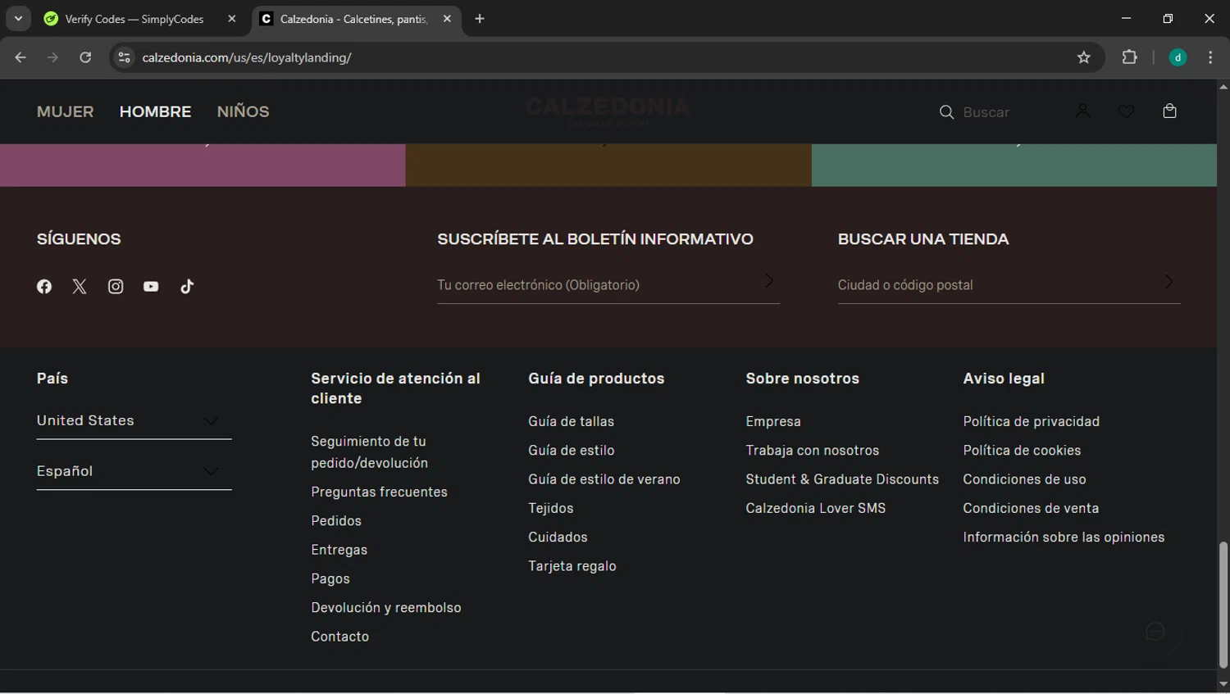Click the Calzedonia logo in header
This screenshot has height=694, width=1230.
608,111
